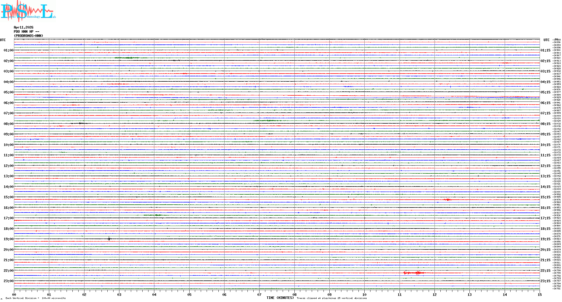Click the Traces clipped footnote text
Viewport: 562px width, 302px height.
tap(332, 298)
